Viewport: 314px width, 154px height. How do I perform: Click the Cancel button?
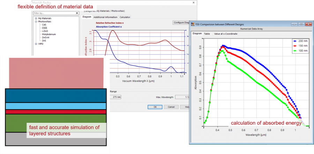pos(171,107)
